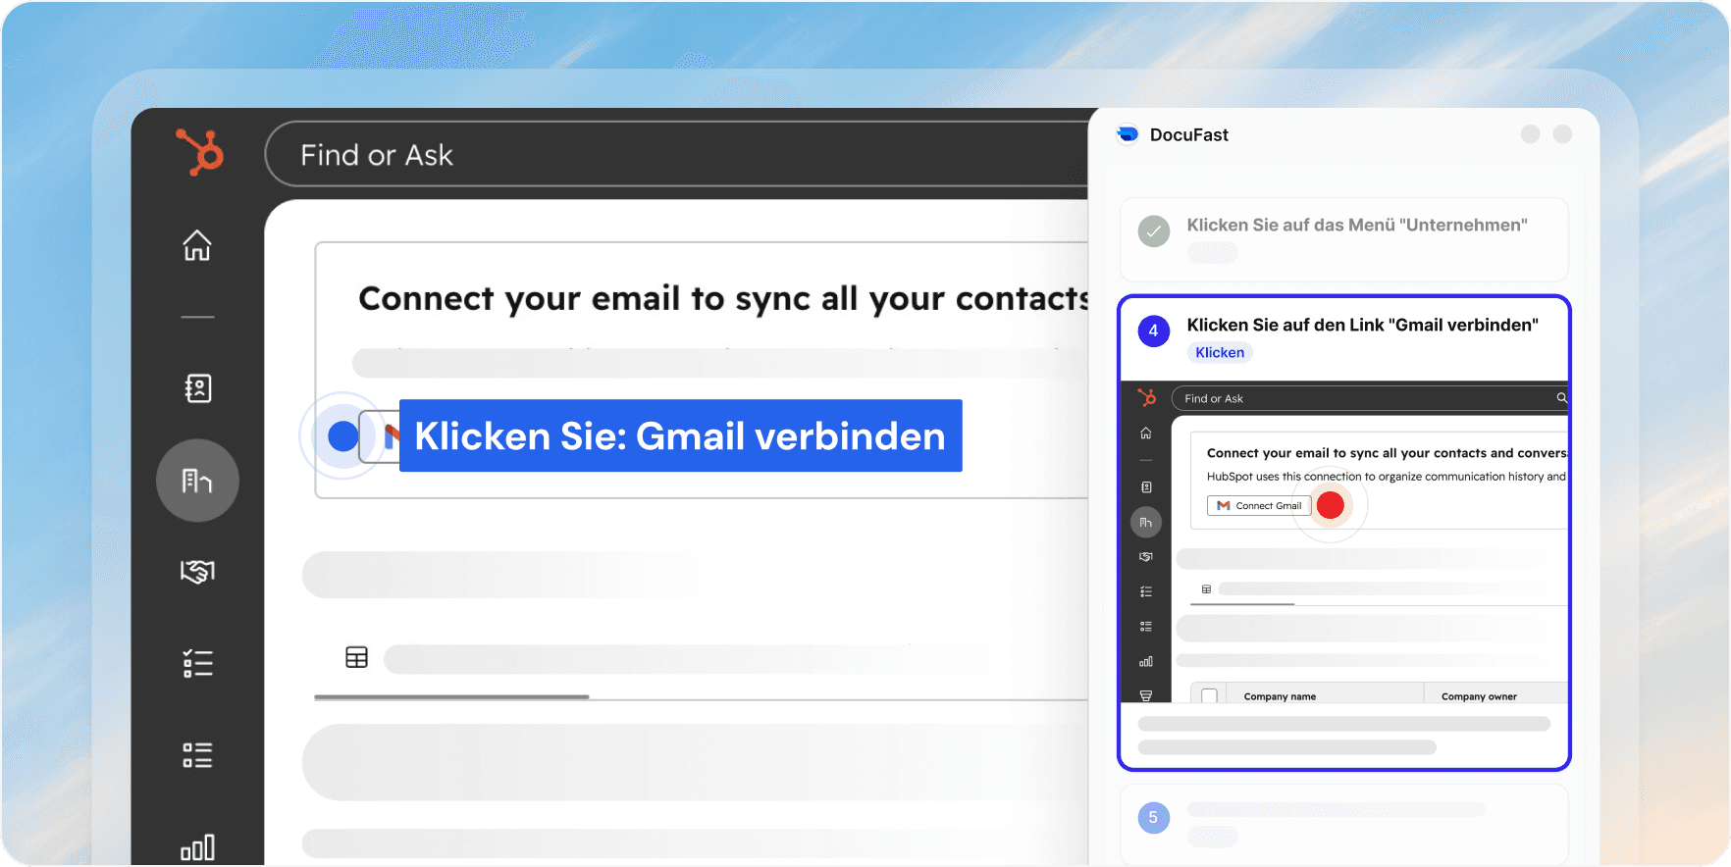Click the large Find or Ask search field

(x=677, y=154)
